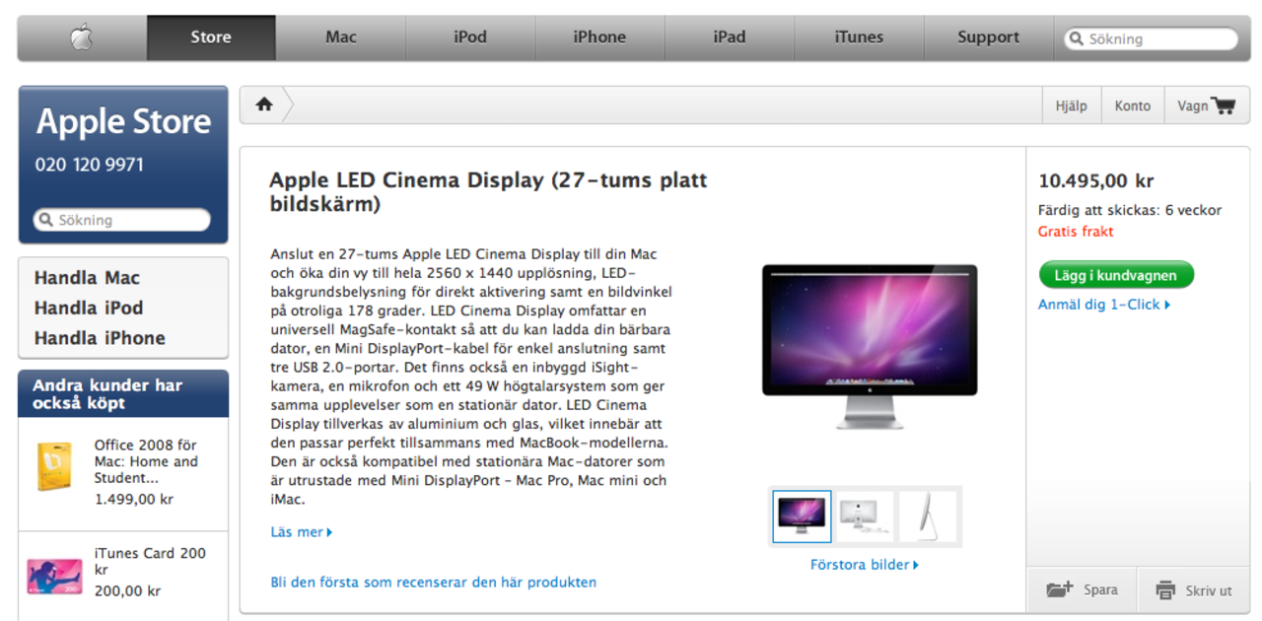Go to the home icon breadcrumb
1262x621 pixels.
click(264, 104)
